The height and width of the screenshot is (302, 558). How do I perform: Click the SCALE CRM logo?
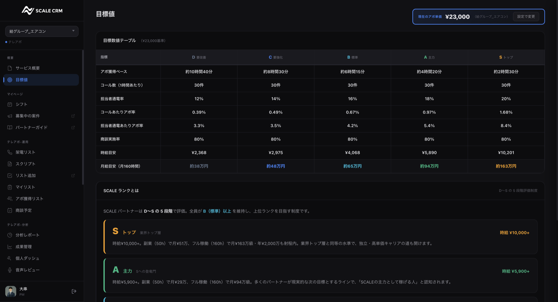[x=42, y=11]
